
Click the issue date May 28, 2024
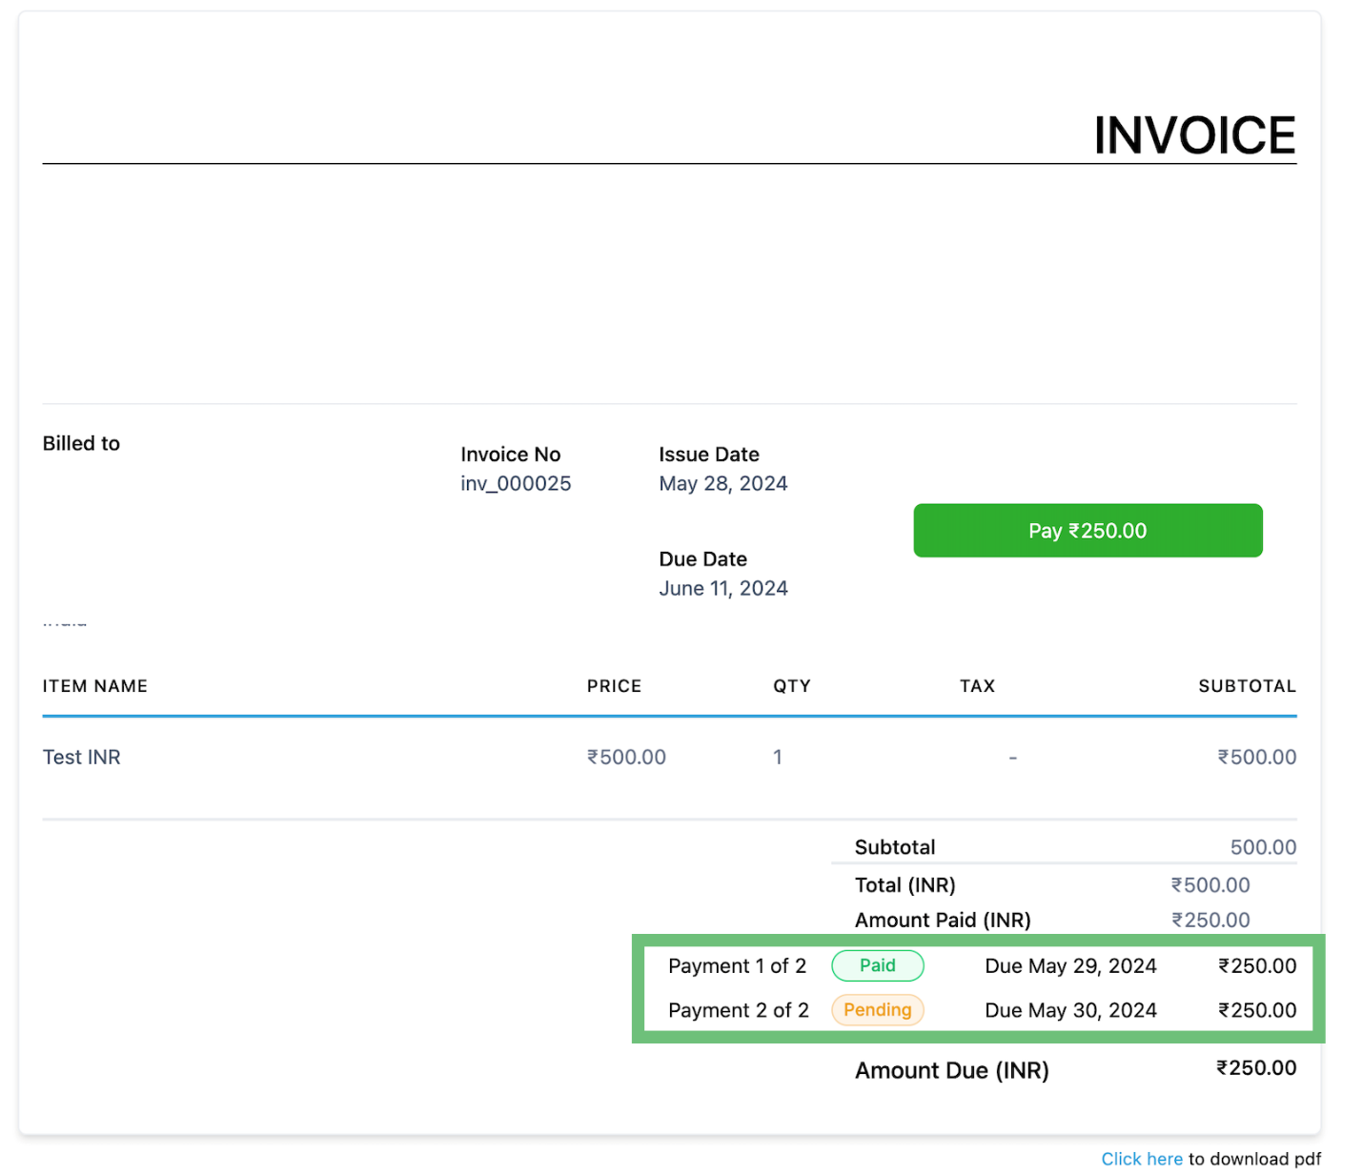723,484
